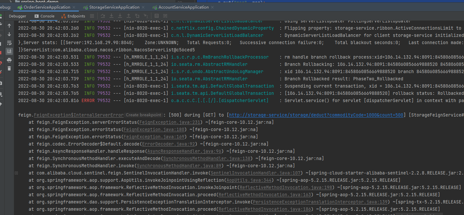Click the Drop Frame icon
This screenshot has width=464, height=215.
pyautogui.click(x=137, y=16)
